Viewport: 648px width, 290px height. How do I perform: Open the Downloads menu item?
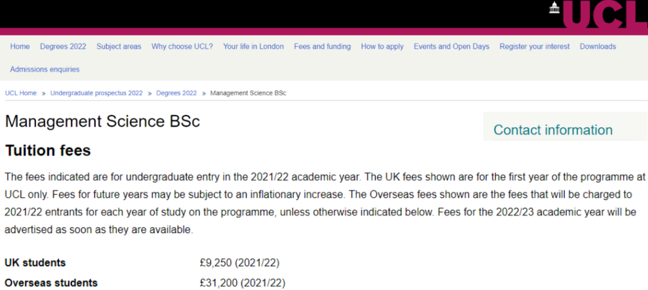point(598,47)
